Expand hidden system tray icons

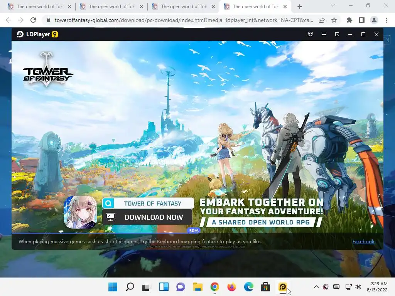[316, 286]
